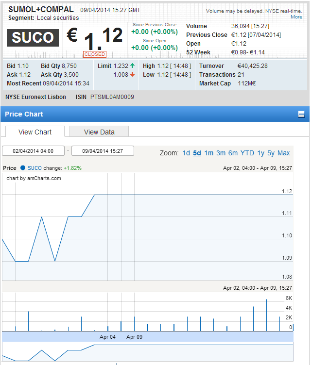The width and height of the screenshot is (312, 365).
Task: Click the Bid Qty value 8,750
Action: tap(69, 66)
